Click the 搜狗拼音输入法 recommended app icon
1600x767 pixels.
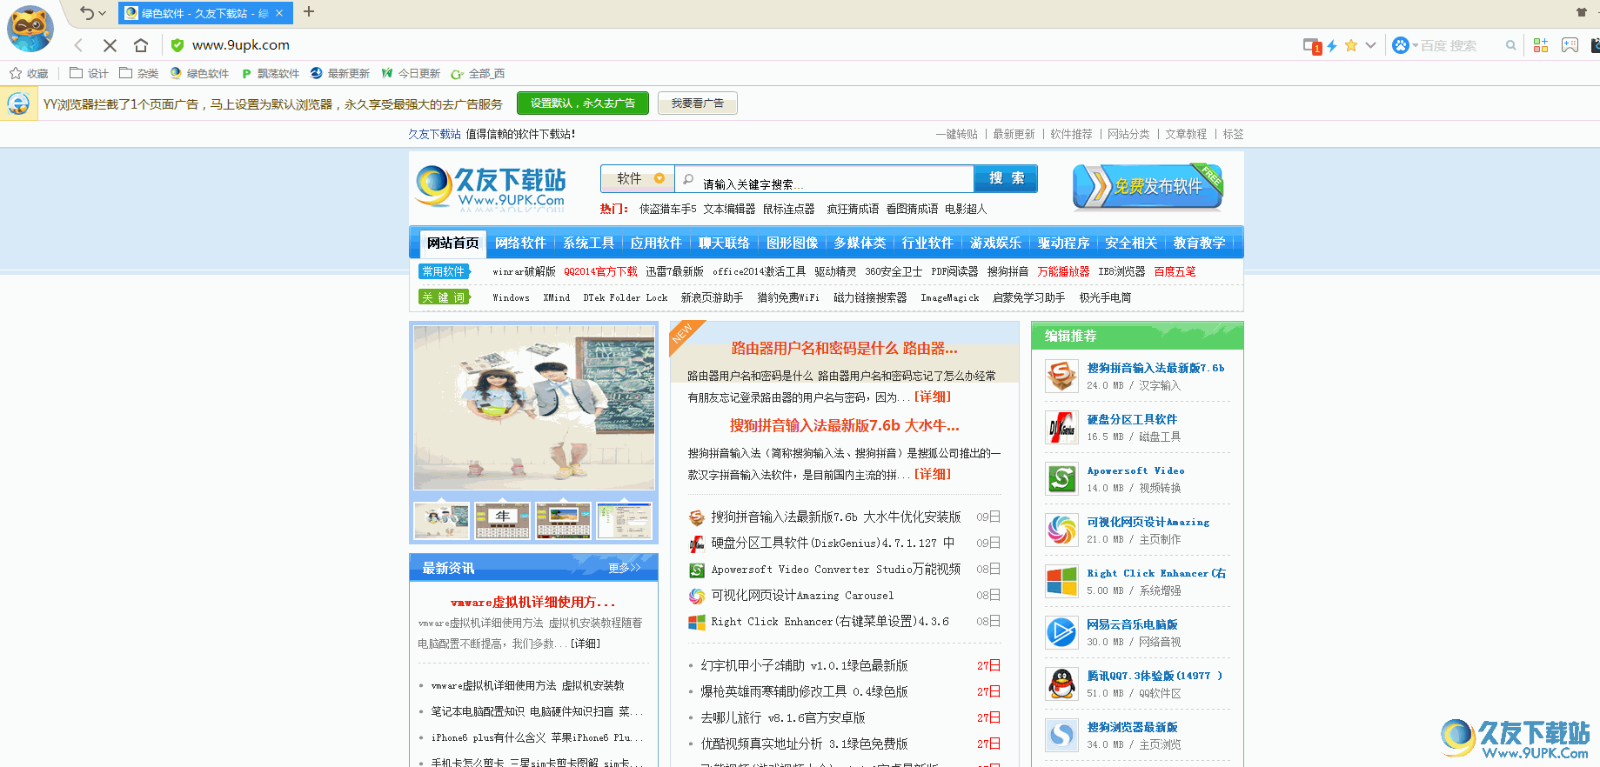point(1061,376)
